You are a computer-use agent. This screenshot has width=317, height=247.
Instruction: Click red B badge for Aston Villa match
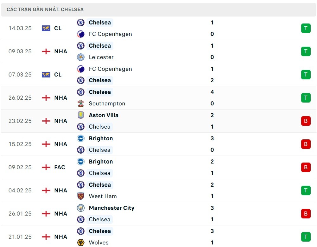coord(306,121)
